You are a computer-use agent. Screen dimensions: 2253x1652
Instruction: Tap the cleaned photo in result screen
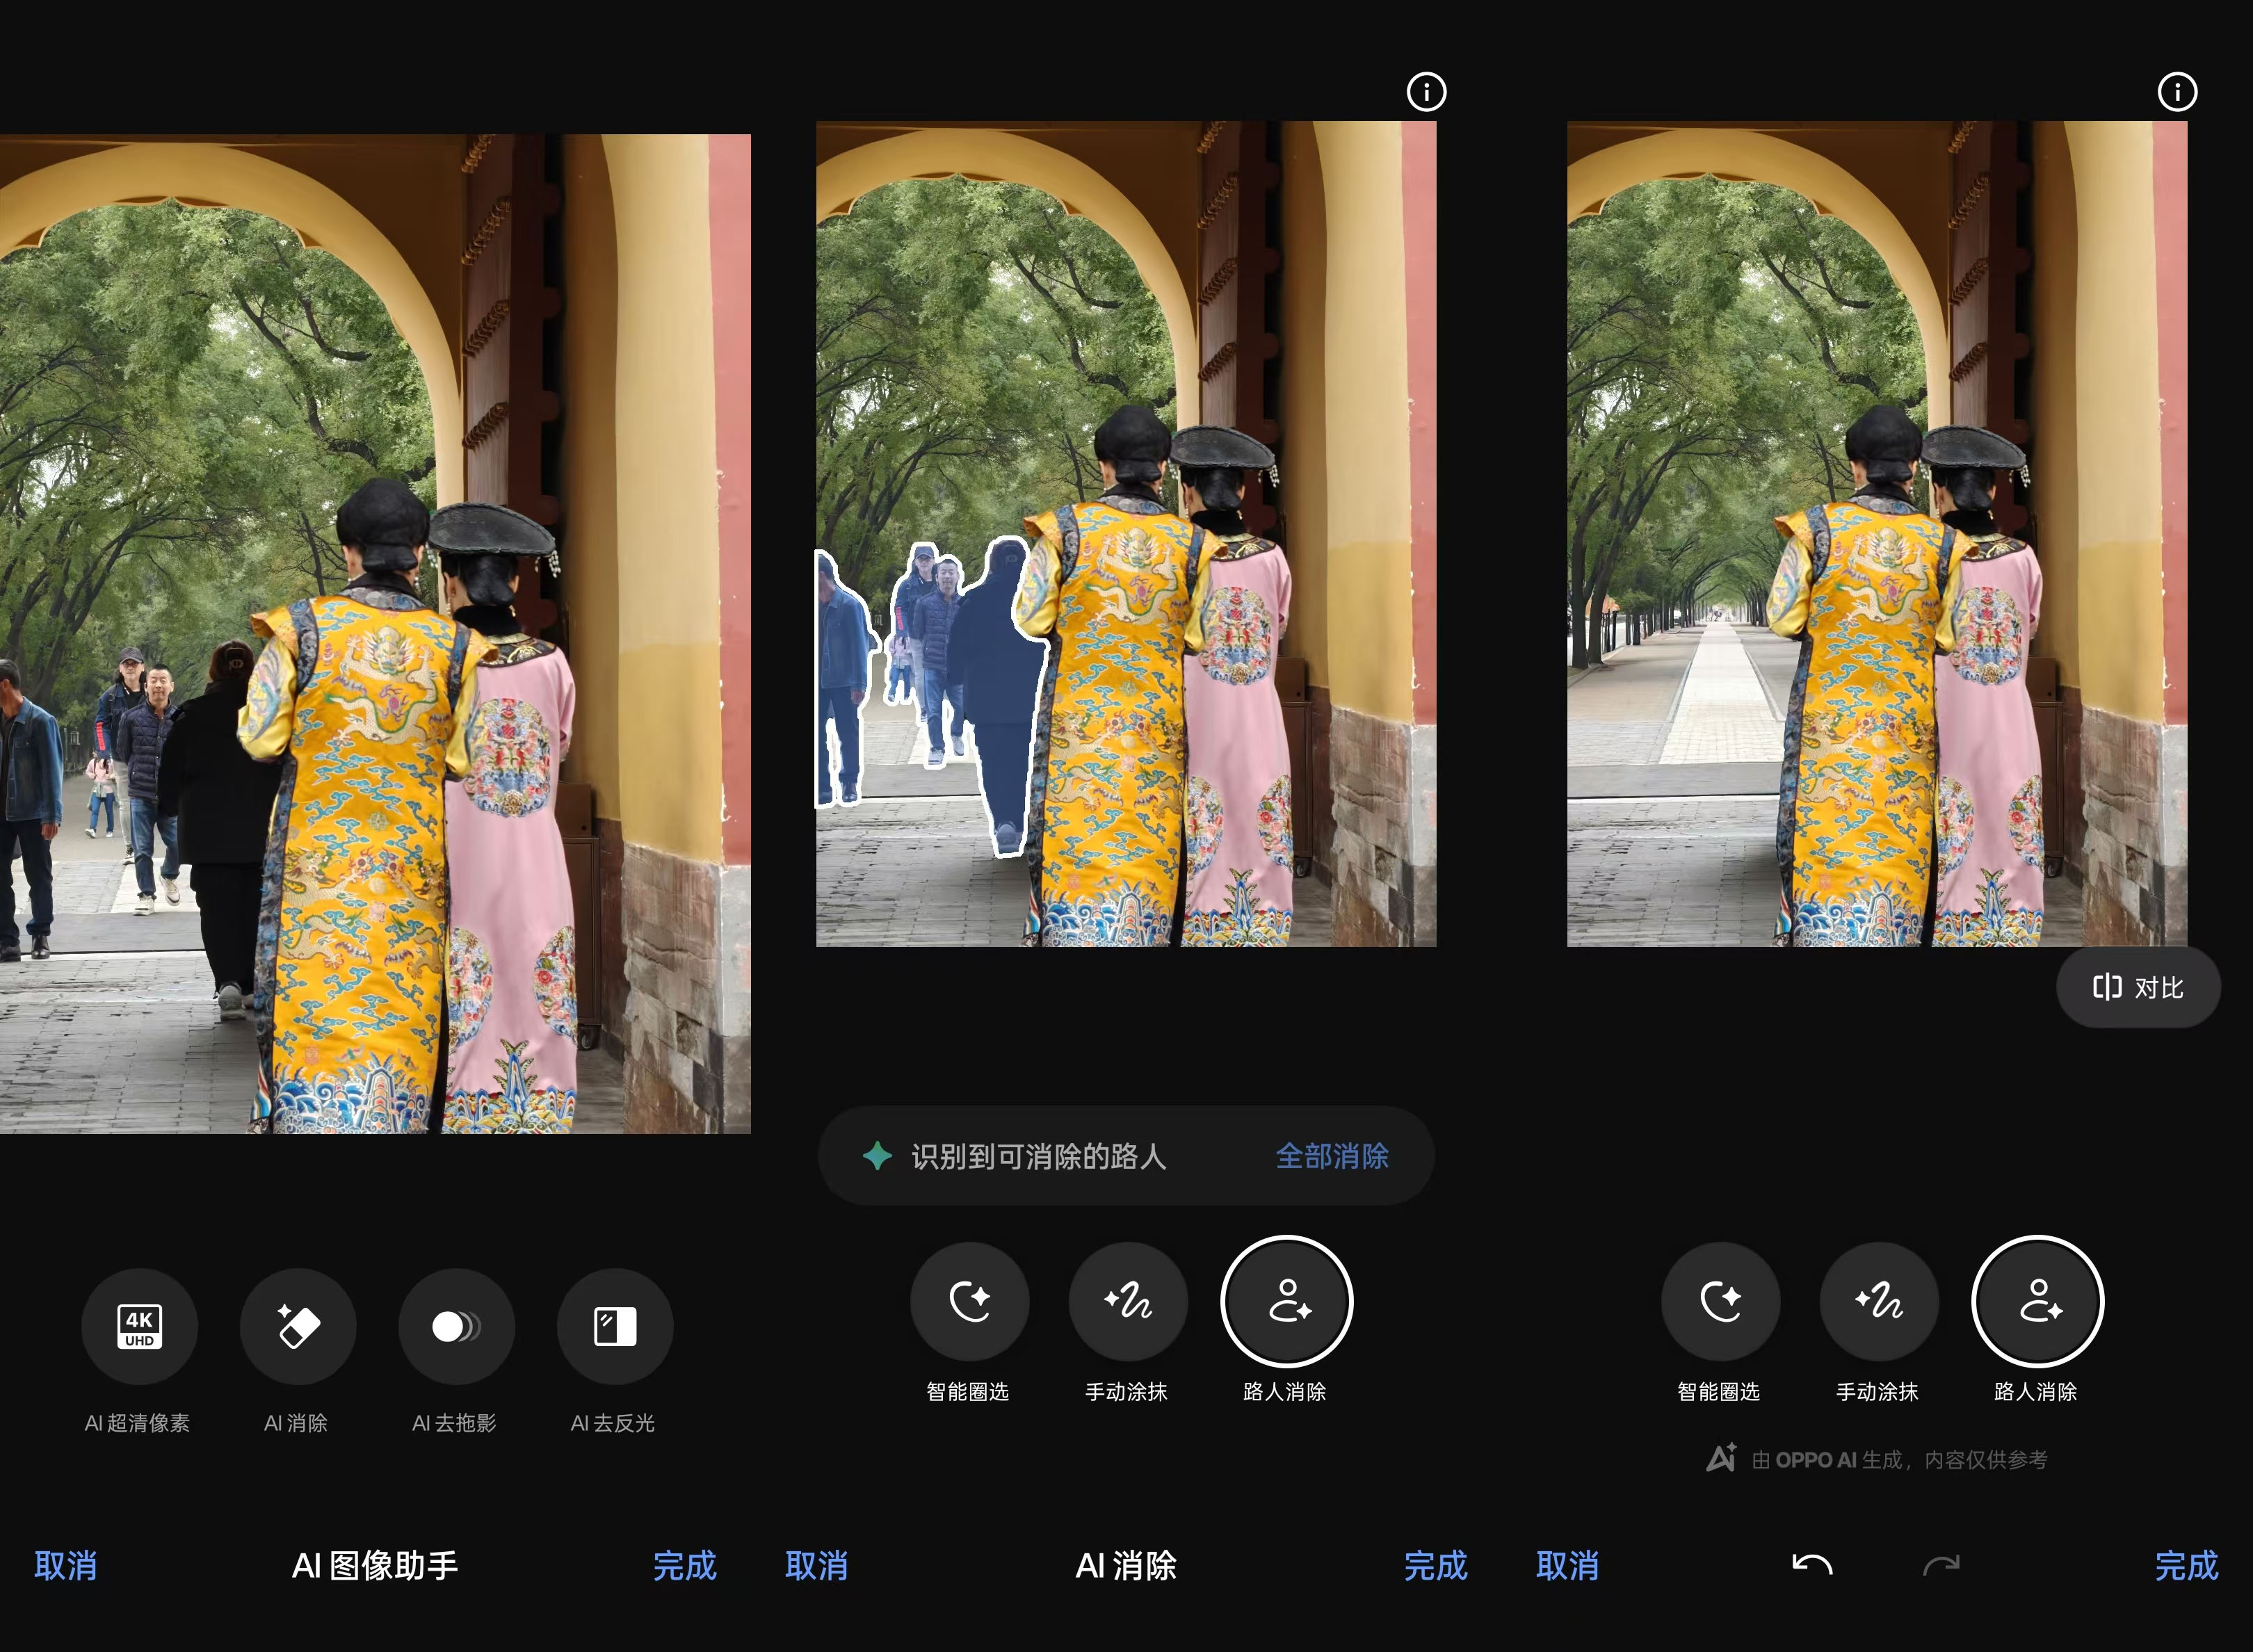coord(1877,534)
